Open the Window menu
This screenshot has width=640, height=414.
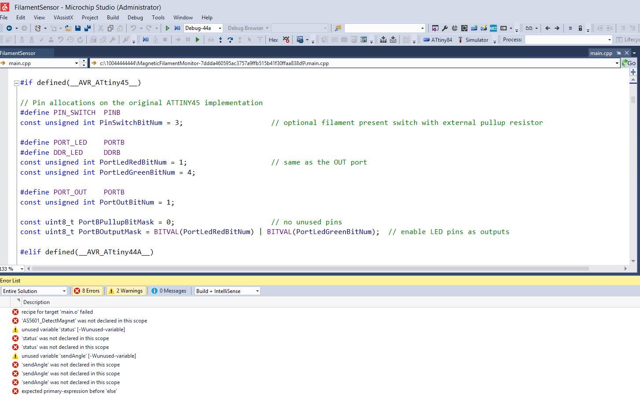point(183,18)
